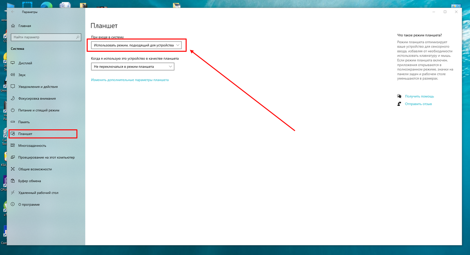Click the Отправить отзыв link
Image resolution: width=470 pixels, height=255 pixels.
(x=418, y=104)
